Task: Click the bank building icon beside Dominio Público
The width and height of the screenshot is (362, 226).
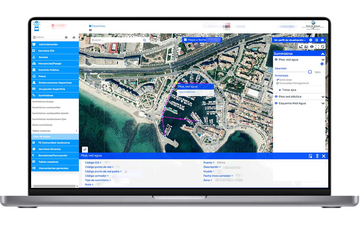Action: pos(34,70)
